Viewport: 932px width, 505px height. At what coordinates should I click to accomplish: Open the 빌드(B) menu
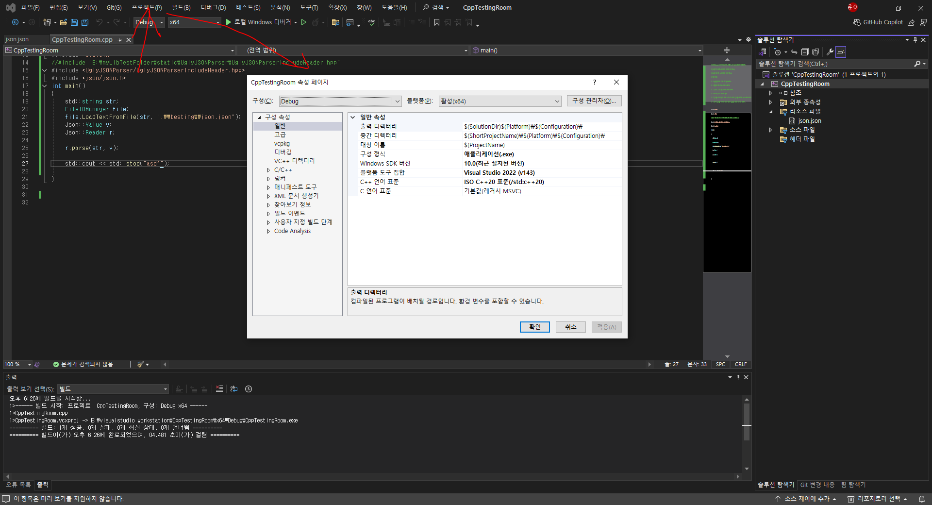point(181,7)
